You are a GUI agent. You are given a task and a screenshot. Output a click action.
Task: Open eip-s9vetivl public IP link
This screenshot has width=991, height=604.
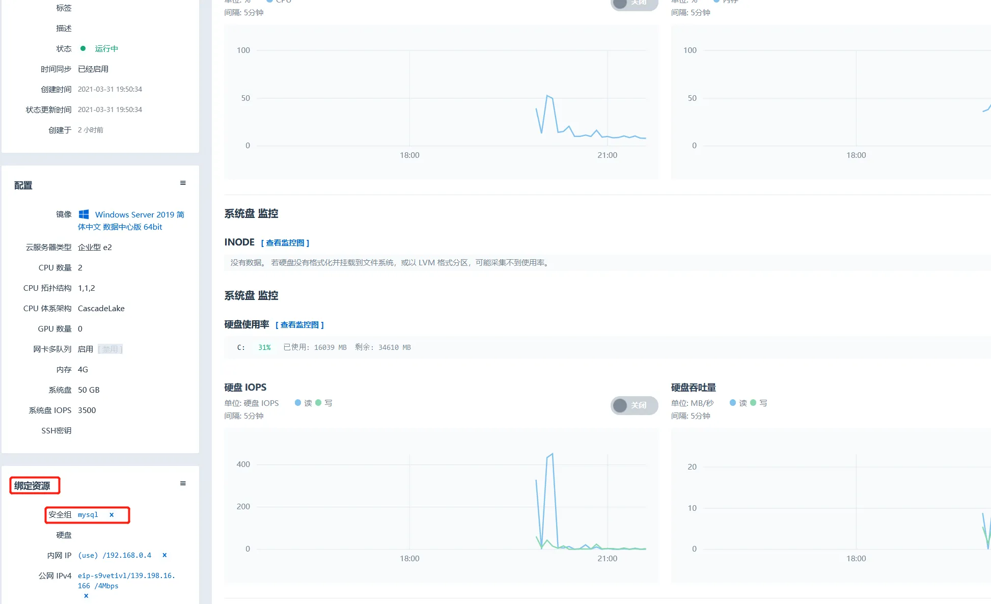126,575
